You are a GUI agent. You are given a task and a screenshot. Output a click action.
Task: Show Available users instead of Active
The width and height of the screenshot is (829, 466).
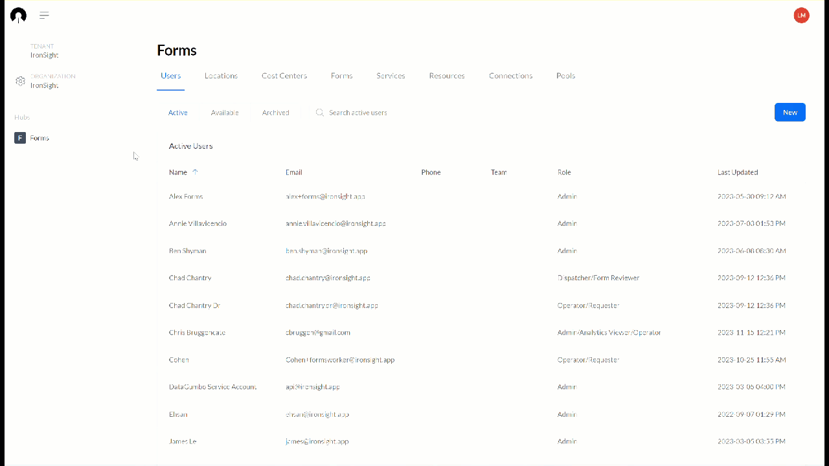click(x=224, y=112)
